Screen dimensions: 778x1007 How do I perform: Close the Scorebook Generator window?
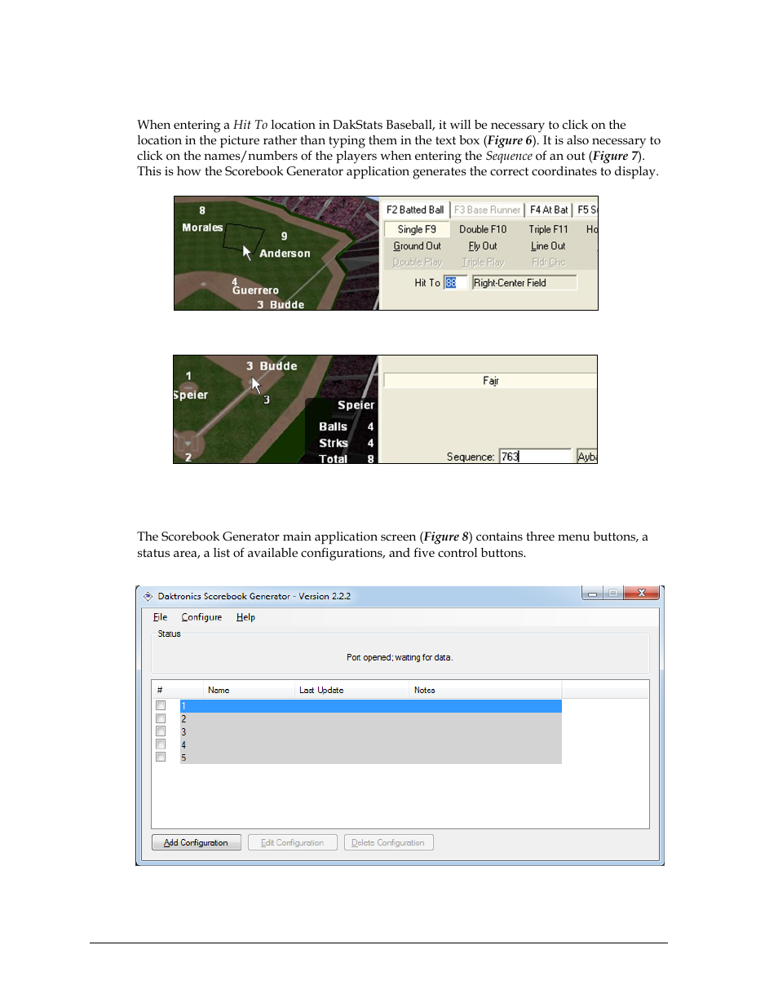coord(641,594)
